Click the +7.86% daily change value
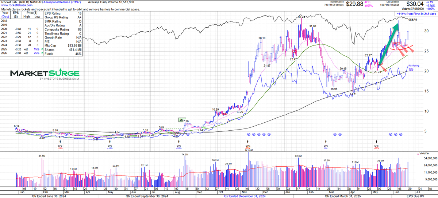 (x=430, y=6)
